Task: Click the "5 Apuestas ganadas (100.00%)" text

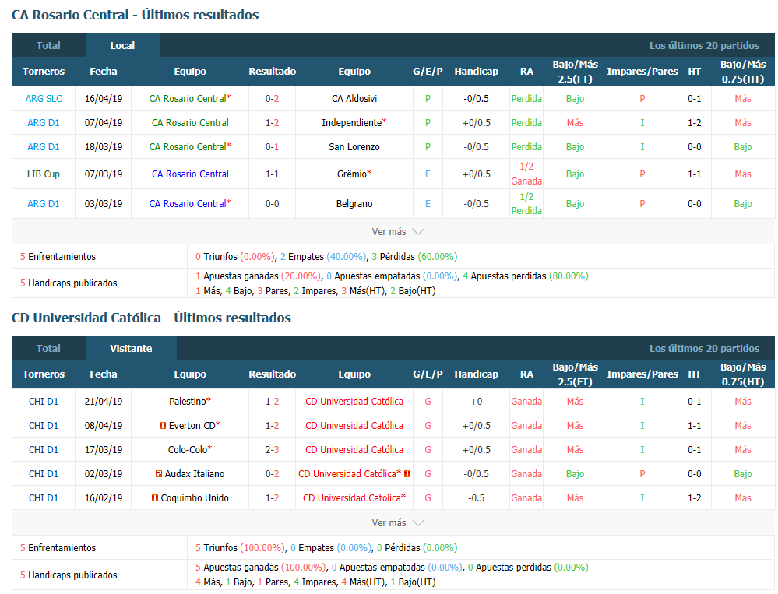Action: click(x=260, y=568)
